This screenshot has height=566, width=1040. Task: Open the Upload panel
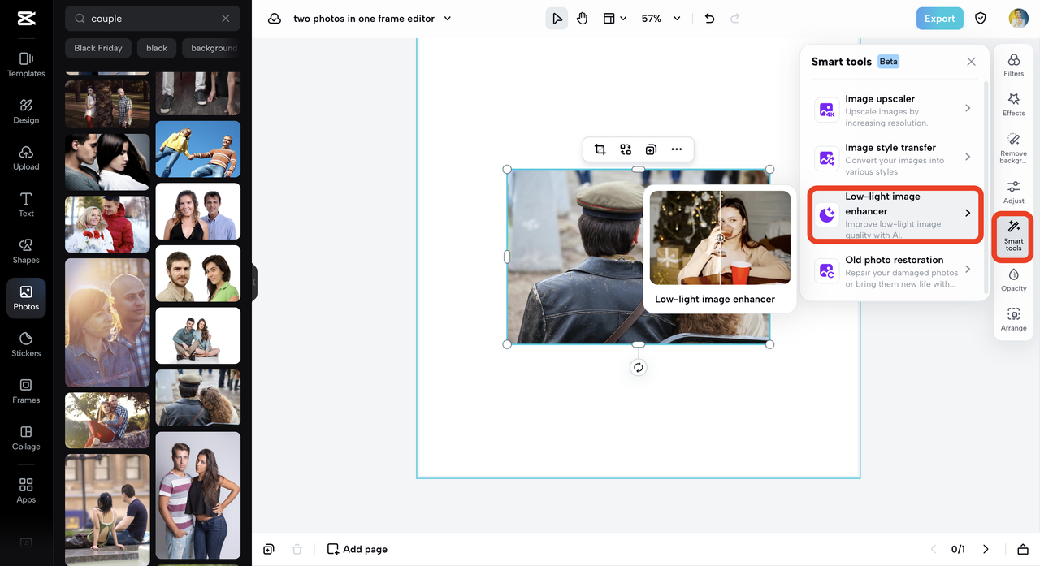[x=26, y=158]
